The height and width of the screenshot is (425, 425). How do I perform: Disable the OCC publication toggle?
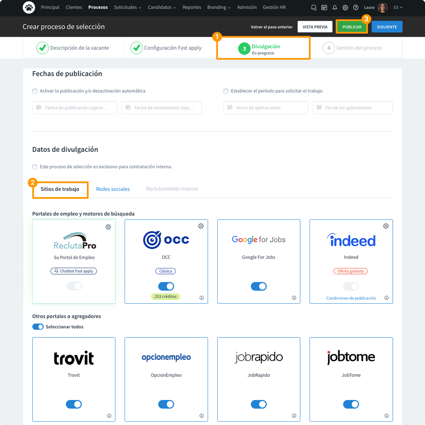tap(166, 286)
